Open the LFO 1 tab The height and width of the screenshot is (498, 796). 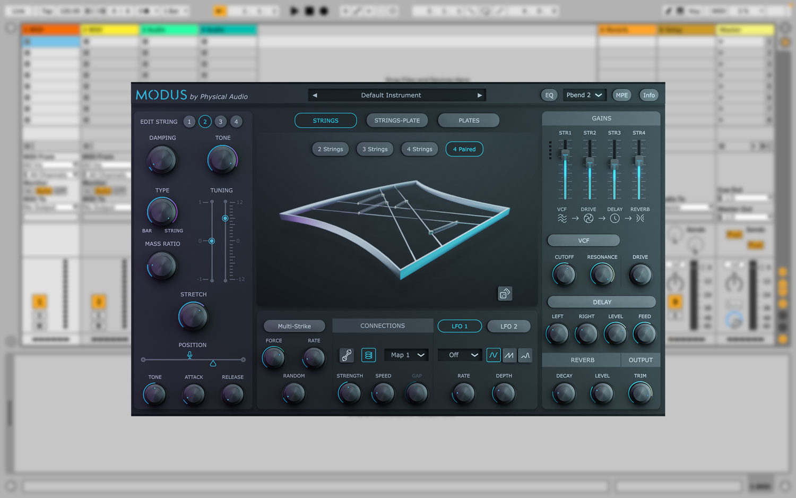(460, 326)
